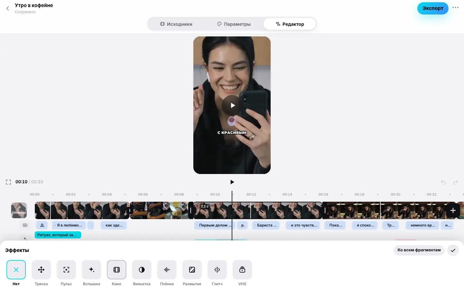Select the title chip 'Ритуал, который за...'
The image size is (464, 290).
[x=58, y=235]
